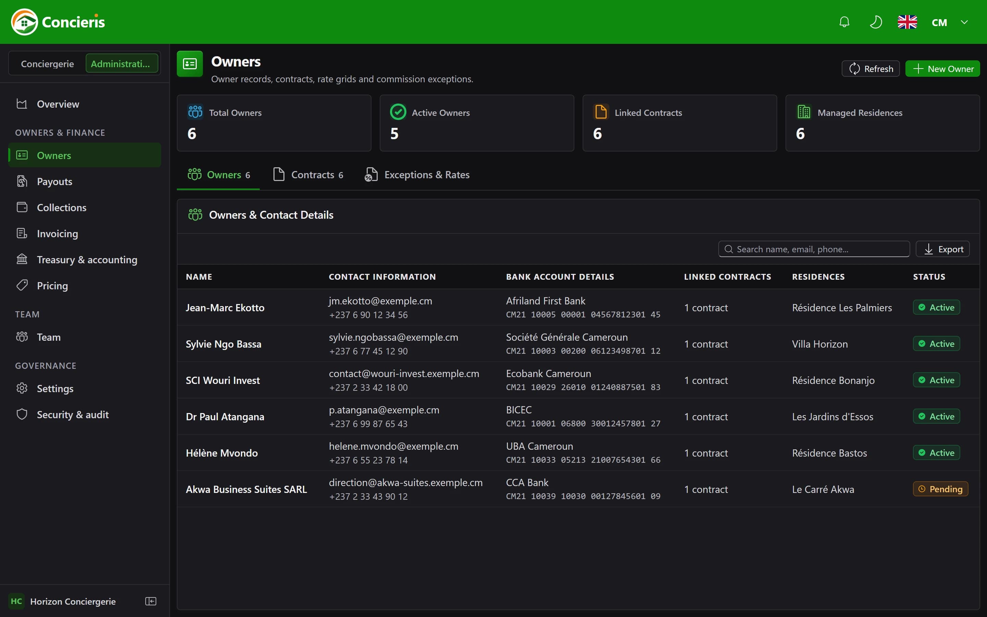Create a New Owner
This screenshot has width=987, height=617.
[x=942, y=69]
